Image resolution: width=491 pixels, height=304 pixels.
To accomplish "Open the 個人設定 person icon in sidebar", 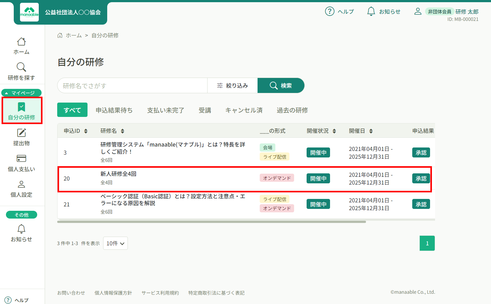I will (21, 184).
